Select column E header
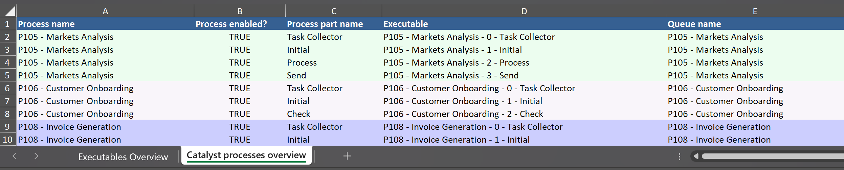 [755, 11]
